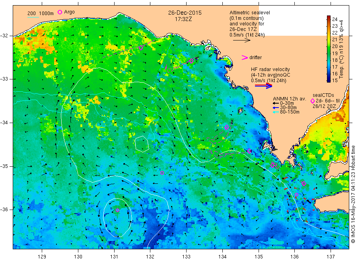Image resolution: width=358 pixels, height=262 pixels.
Task: Click the small island off the coast near 134.5E, -33.7
Action: click(240, 111)
